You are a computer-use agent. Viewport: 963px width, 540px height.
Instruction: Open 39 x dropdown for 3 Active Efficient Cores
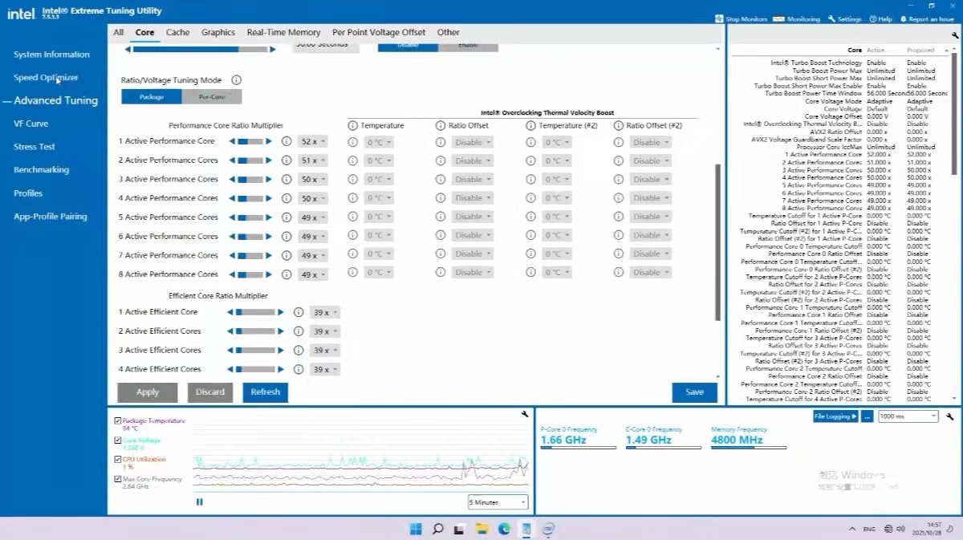(x=324, y=351)
